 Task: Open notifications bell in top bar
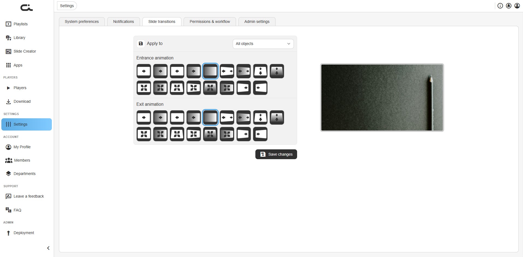[x=509, y=6]
